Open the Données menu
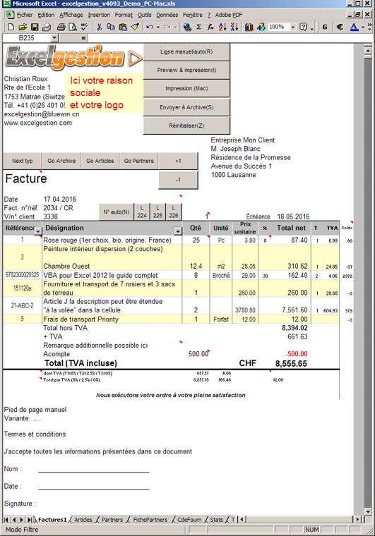The image size is (375, 536). point(167,15)
